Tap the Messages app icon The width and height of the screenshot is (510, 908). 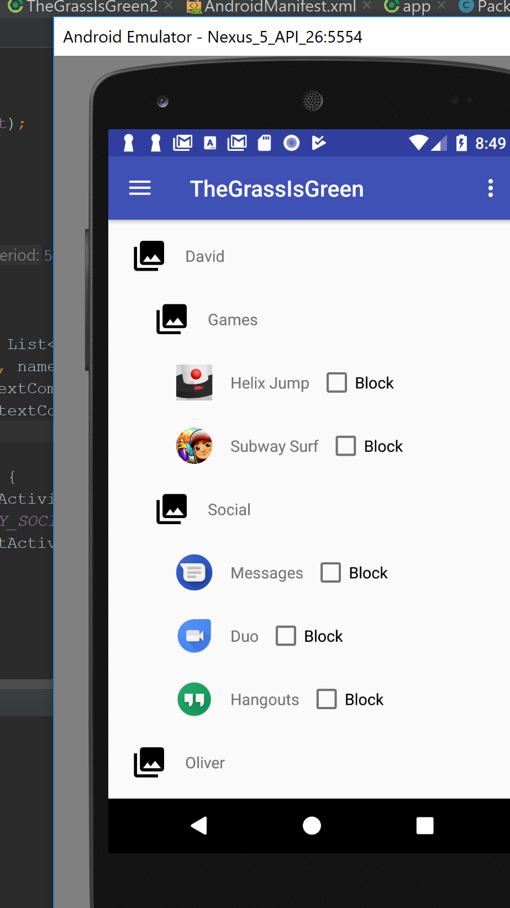click(x=194, y=572)
